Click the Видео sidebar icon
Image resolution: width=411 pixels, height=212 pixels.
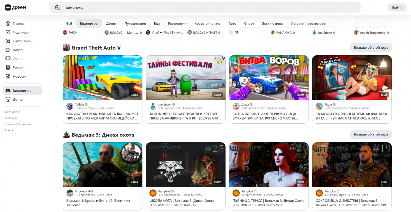pos(8,50)
